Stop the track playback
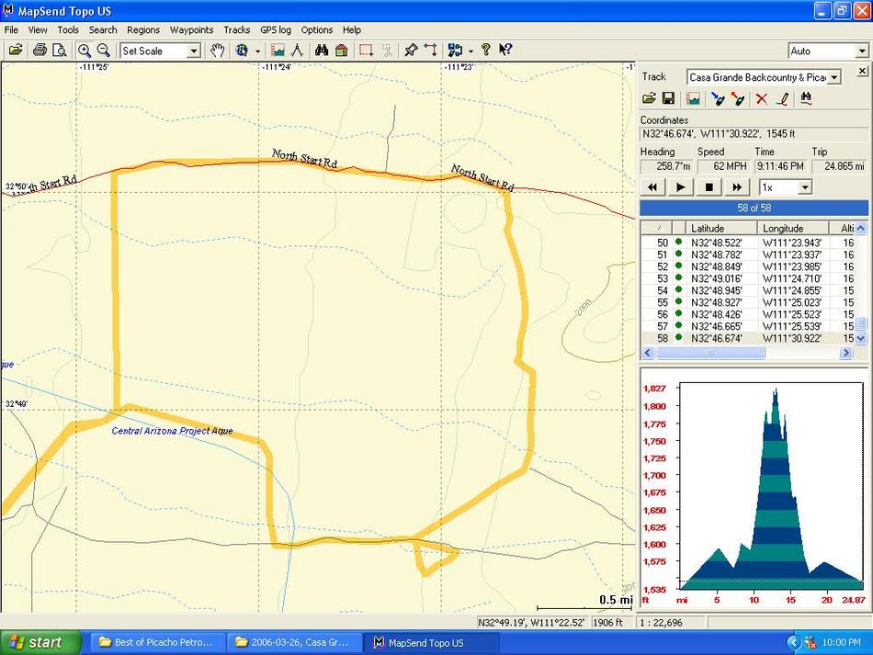 (709, 187)
